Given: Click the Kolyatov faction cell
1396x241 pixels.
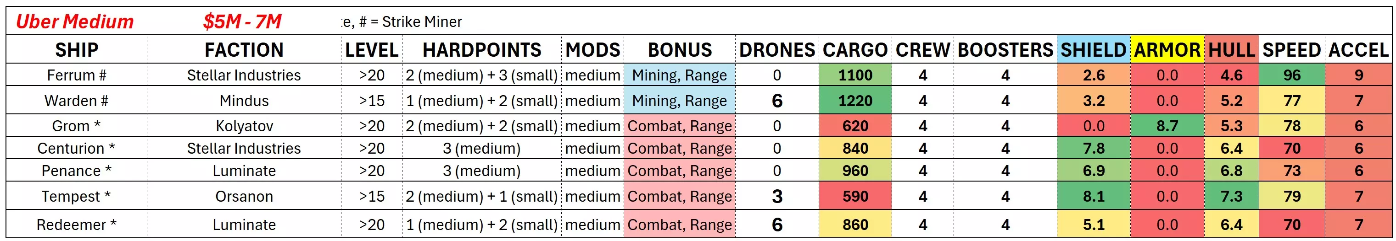Looking at the screenshot, I should coord(244,126).
